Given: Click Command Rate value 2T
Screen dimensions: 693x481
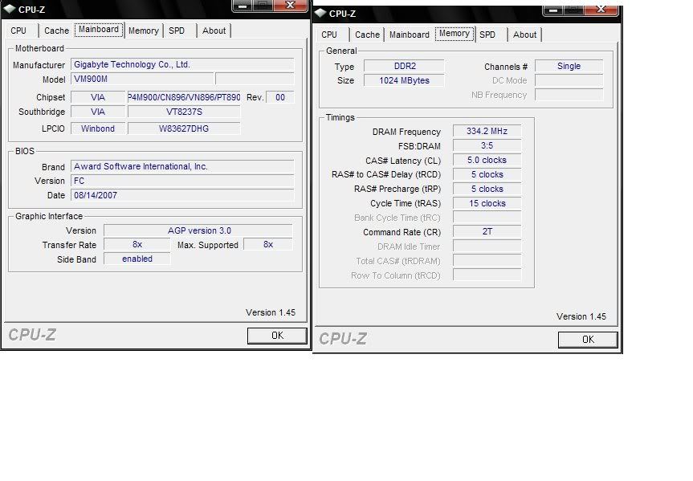Looking at the screenshot, I should click(487, 231).
